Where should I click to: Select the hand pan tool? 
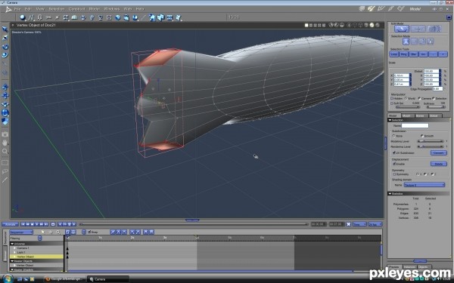pyautogui.click(x=5, y=143)
